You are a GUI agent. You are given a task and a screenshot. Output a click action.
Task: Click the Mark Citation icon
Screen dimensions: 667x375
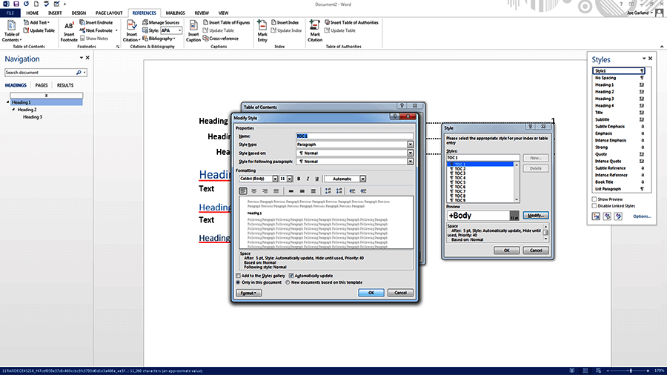click(x=315, y=31)
